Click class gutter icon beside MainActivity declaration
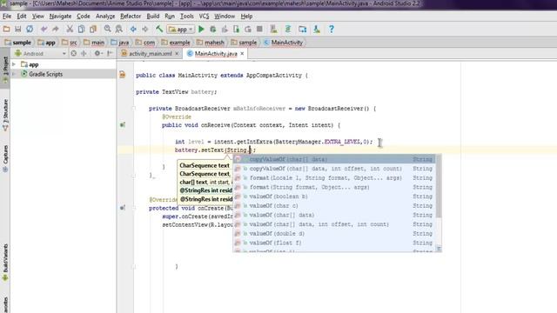 [123, 75]
